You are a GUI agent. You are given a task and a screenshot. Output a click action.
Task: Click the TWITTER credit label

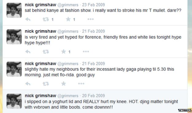click(x=185, y=110)
